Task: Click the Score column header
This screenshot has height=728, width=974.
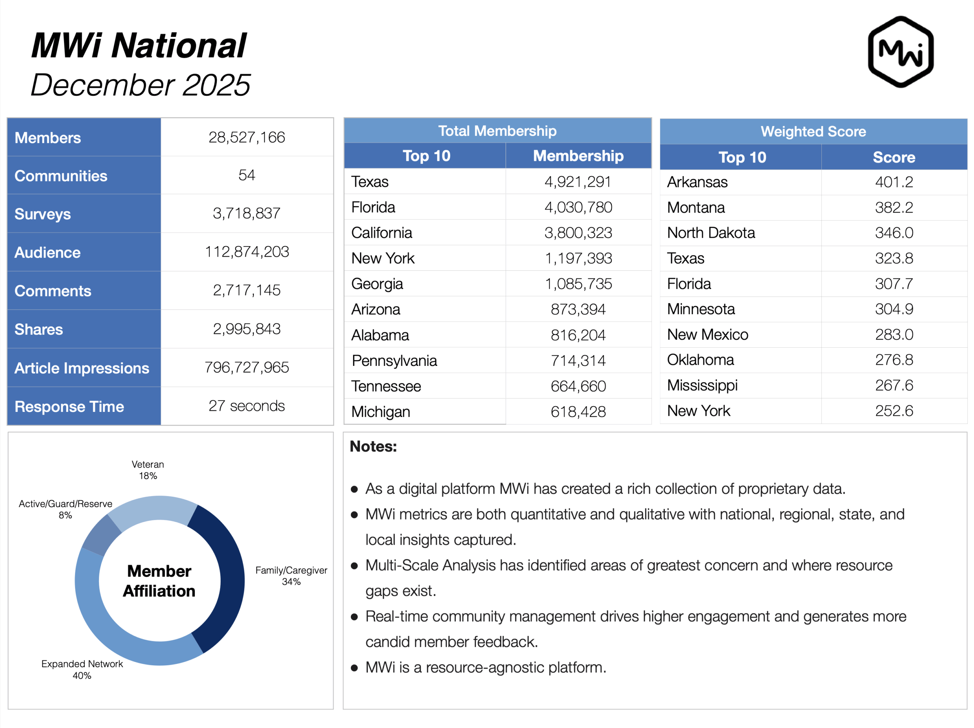Action: click(893, 157)
